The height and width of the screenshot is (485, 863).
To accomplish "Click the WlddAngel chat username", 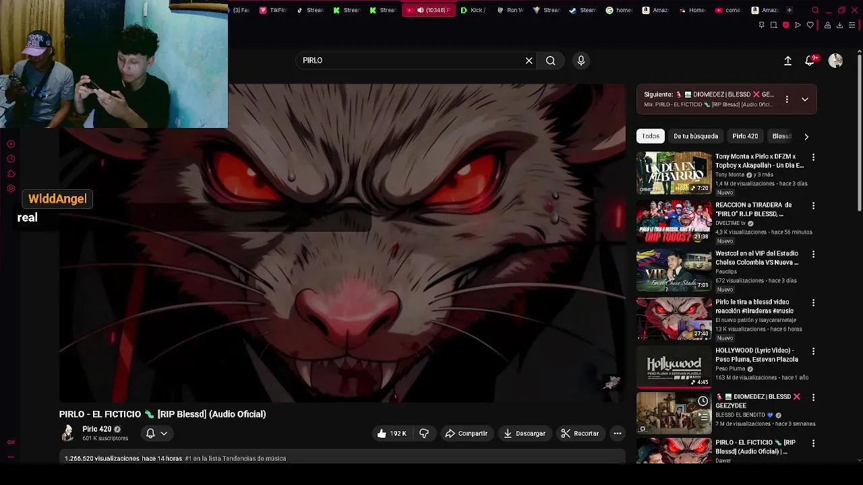I will tap(57, 199).
